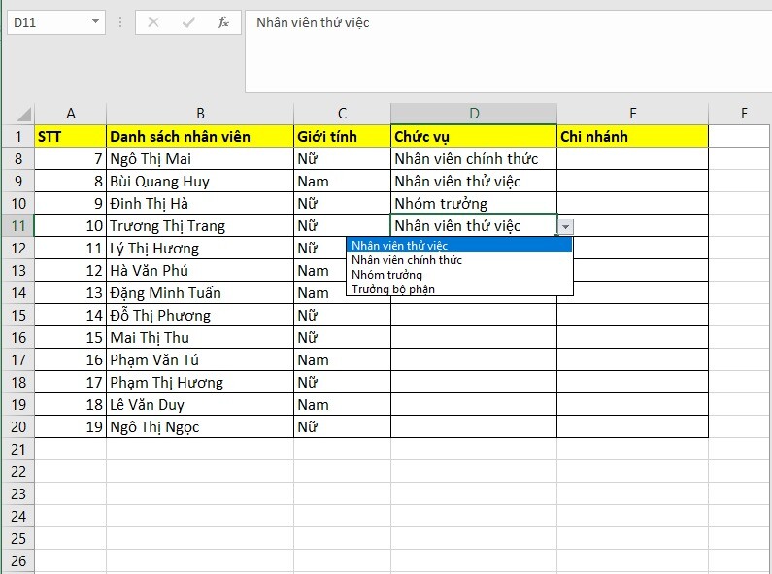Screen dimensions: 772x574
Task: Select column E header
Action: click(x=633, y=114)
